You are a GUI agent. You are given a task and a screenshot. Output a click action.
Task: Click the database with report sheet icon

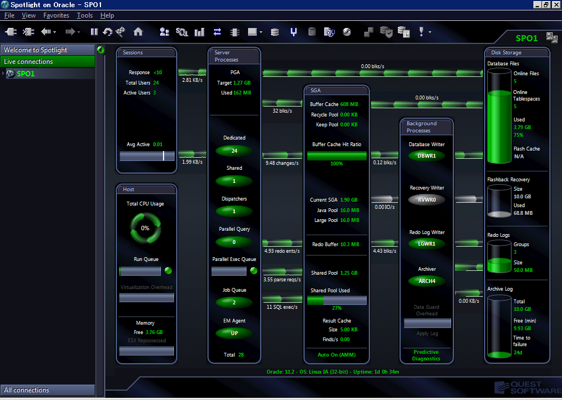pos(404,32)
